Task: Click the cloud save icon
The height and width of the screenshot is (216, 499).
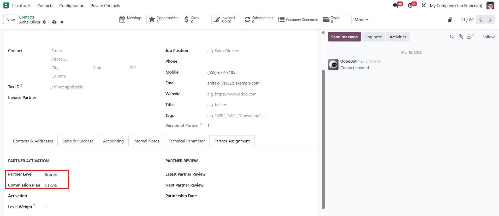Action: click(x=54, y=22)
